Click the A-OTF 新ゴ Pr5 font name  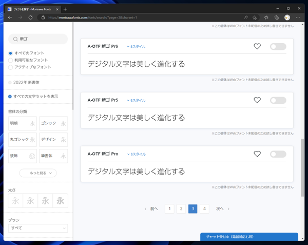(x=103, y=100)
